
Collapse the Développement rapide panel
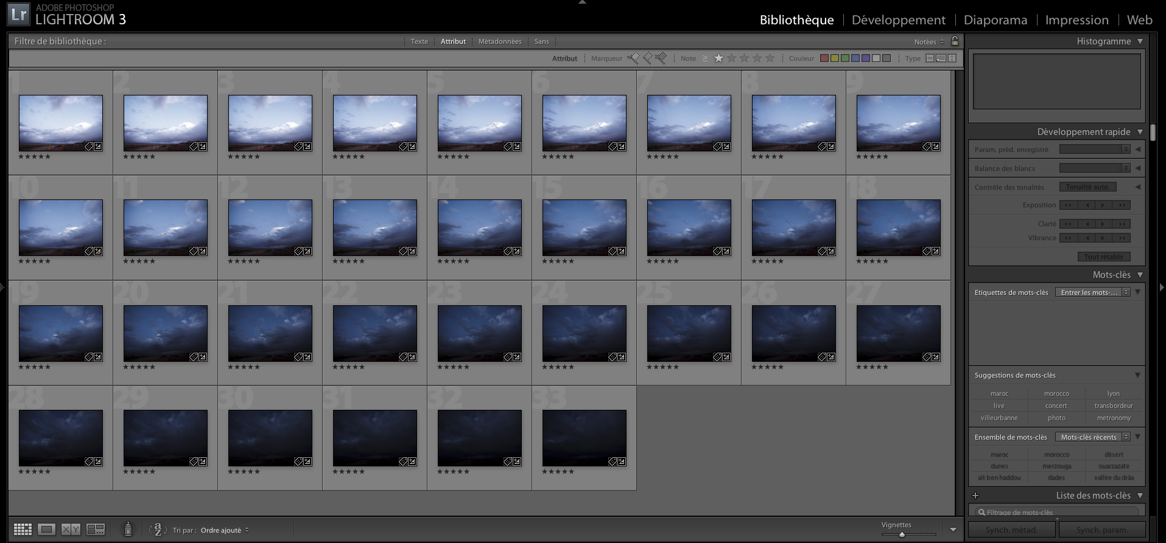click(x=1140, y=132)
